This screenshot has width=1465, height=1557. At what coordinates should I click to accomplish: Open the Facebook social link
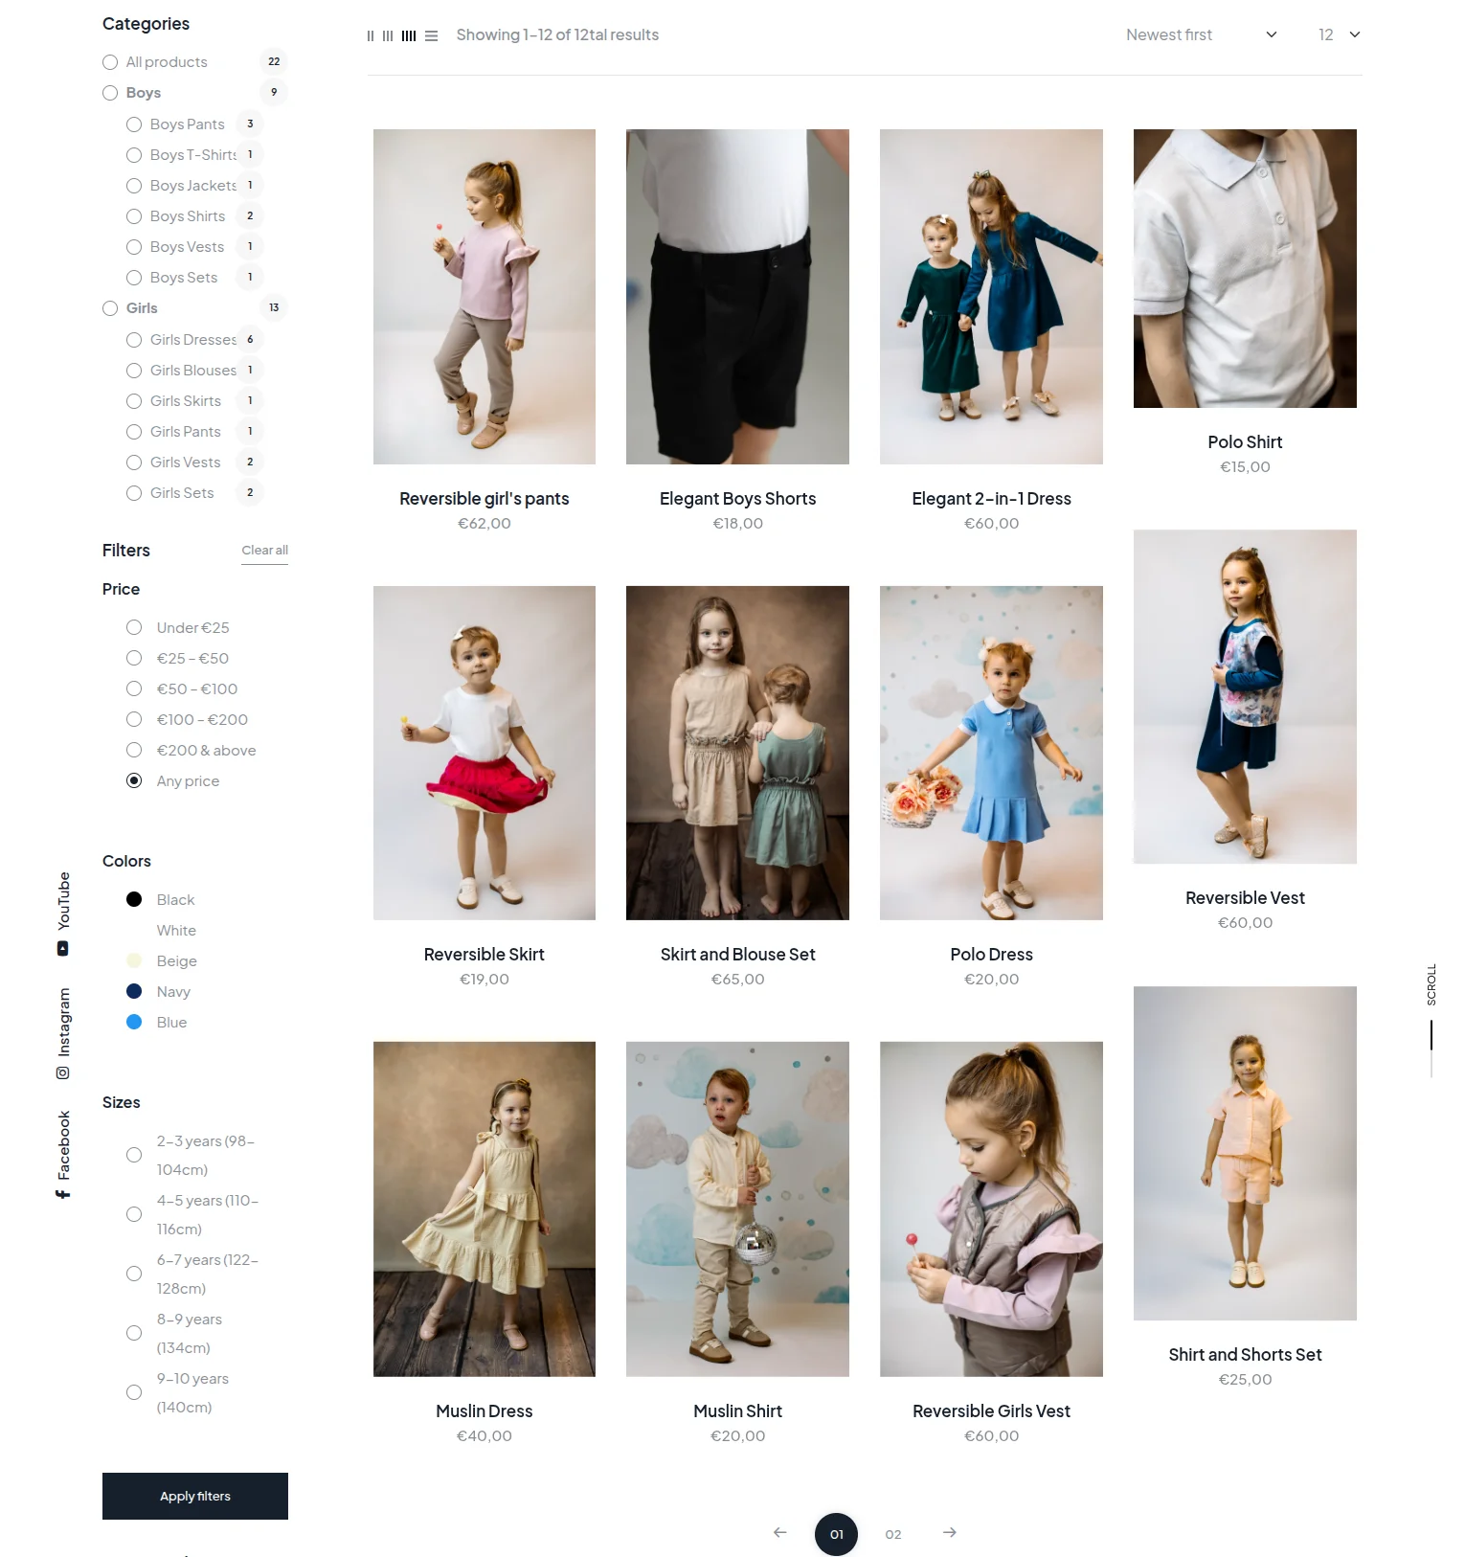pos(63,1154)
